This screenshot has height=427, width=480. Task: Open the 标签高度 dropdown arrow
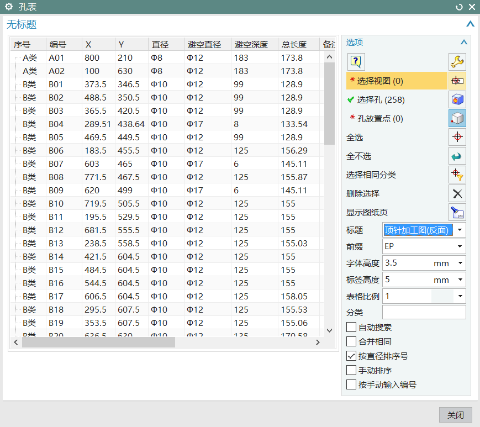click(460, 280)
